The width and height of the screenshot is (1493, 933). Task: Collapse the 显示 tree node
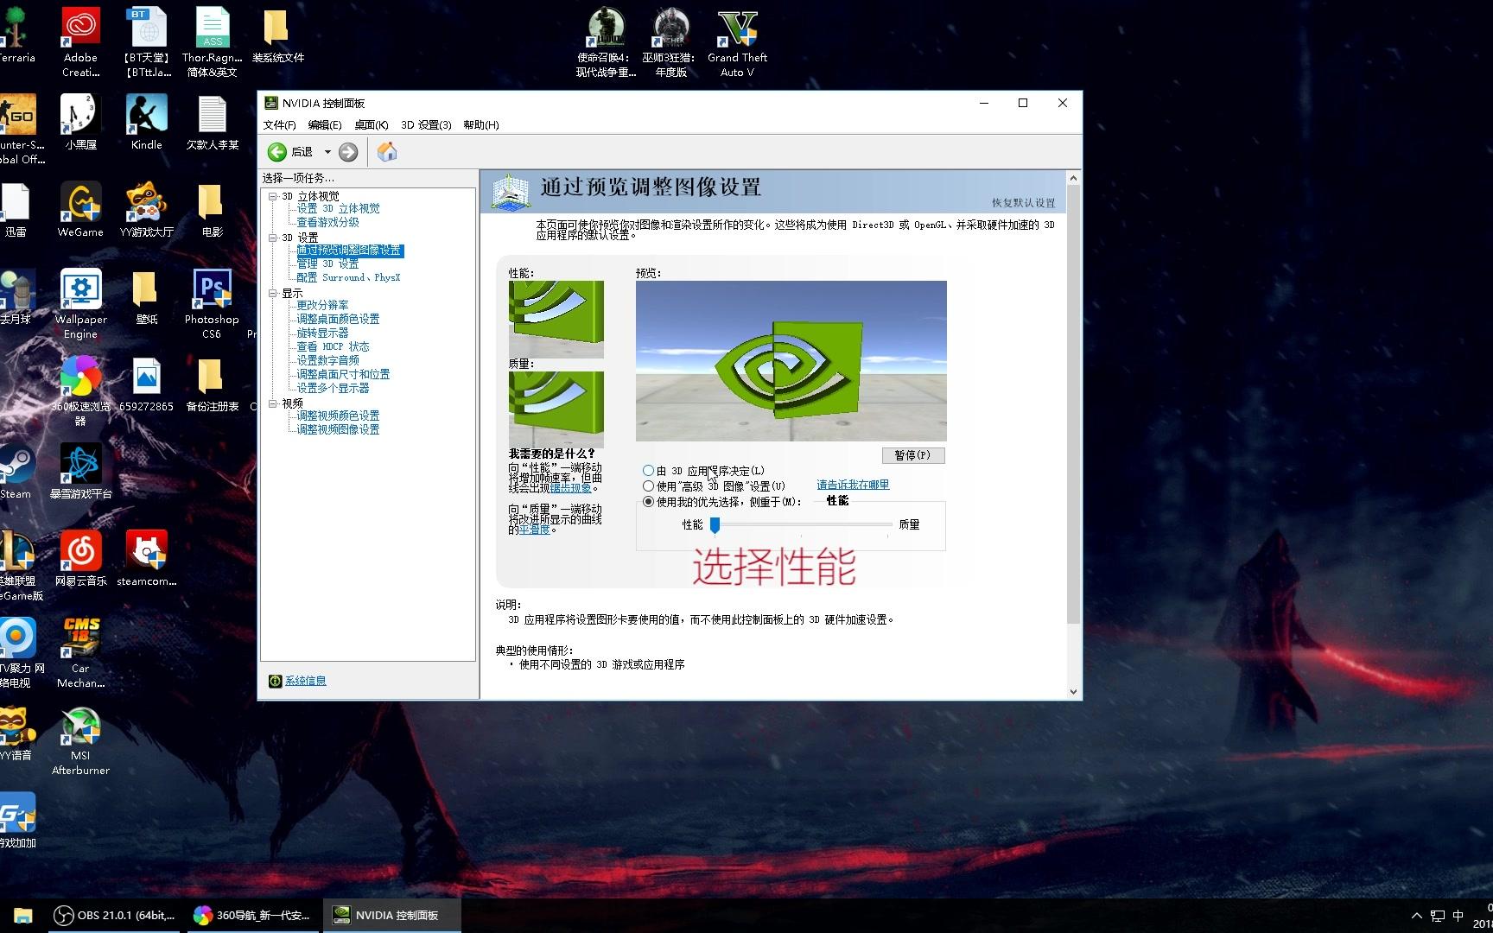[273, 293]
